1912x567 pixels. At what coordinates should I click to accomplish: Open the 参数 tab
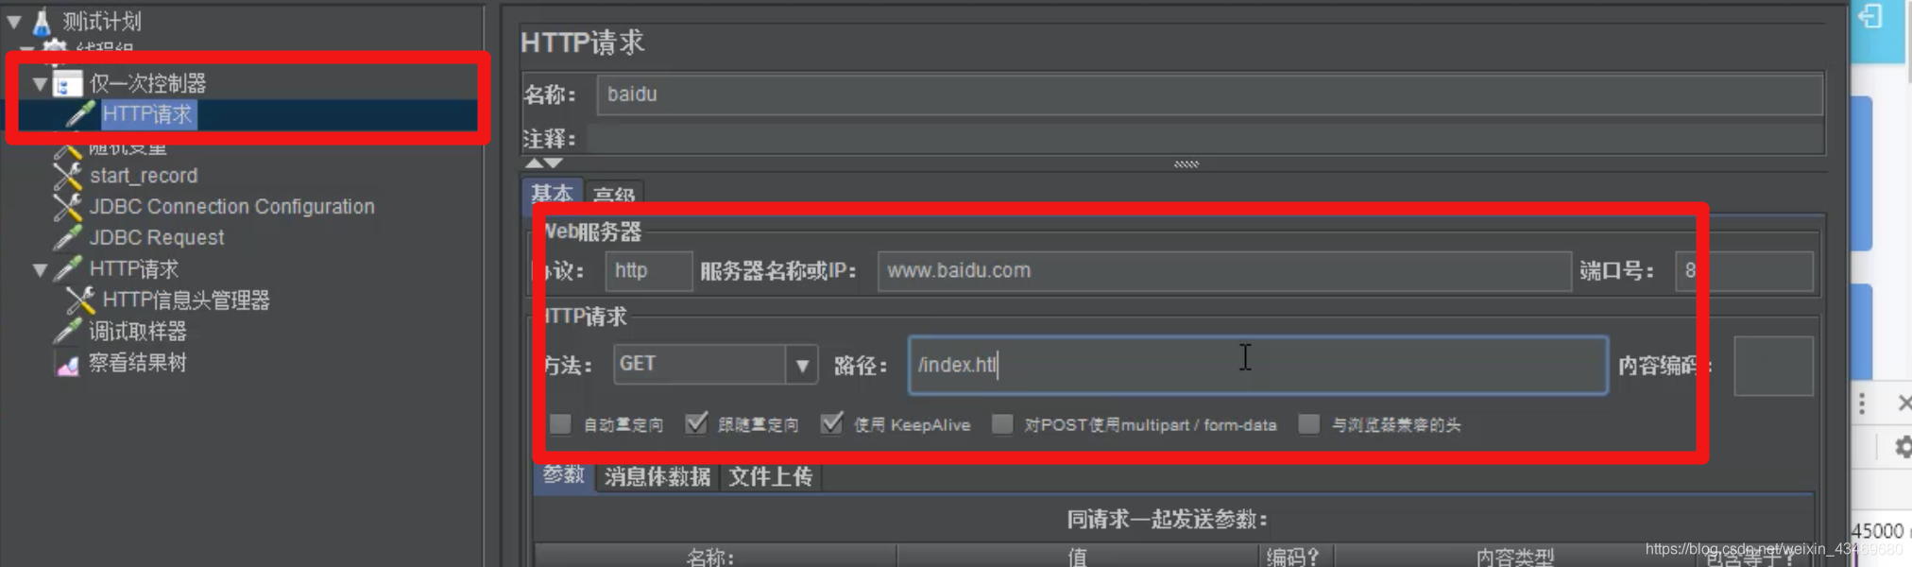point(564,475)
